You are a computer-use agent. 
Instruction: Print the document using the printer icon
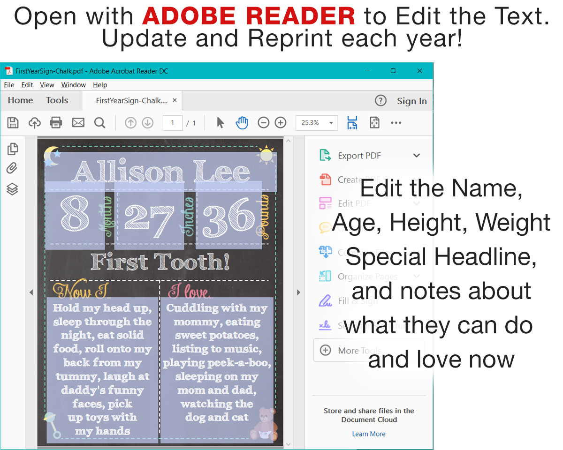click(56, 123)
